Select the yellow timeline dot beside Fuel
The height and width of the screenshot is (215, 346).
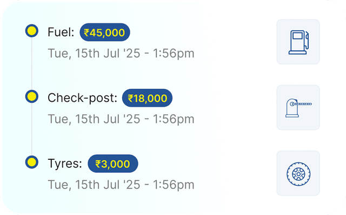32,31
